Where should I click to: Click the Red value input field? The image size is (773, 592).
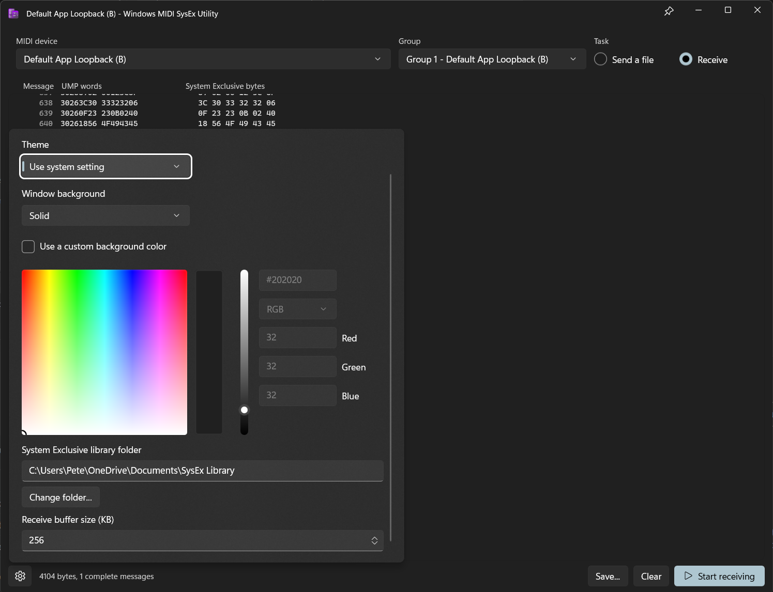click(297, 337)
